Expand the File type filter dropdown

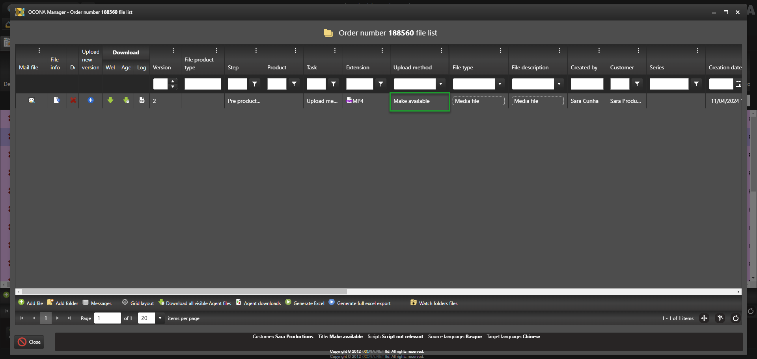[x=500, y=84]
